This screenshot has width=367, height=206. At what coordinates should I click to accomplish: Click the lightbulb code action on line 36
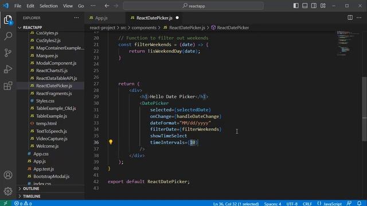pyautogui.click(x=111, y=142)
